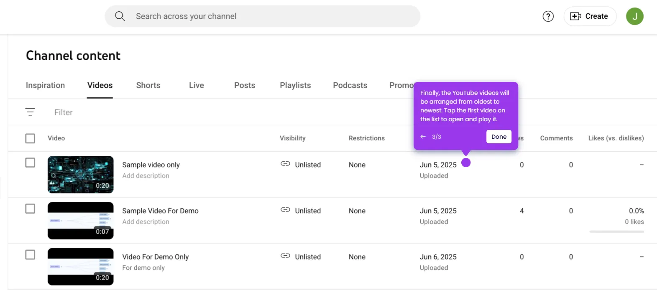The height and width of the screenshot is (290, 657).
Task: Click the Filter input field
Action: [63, 112]
